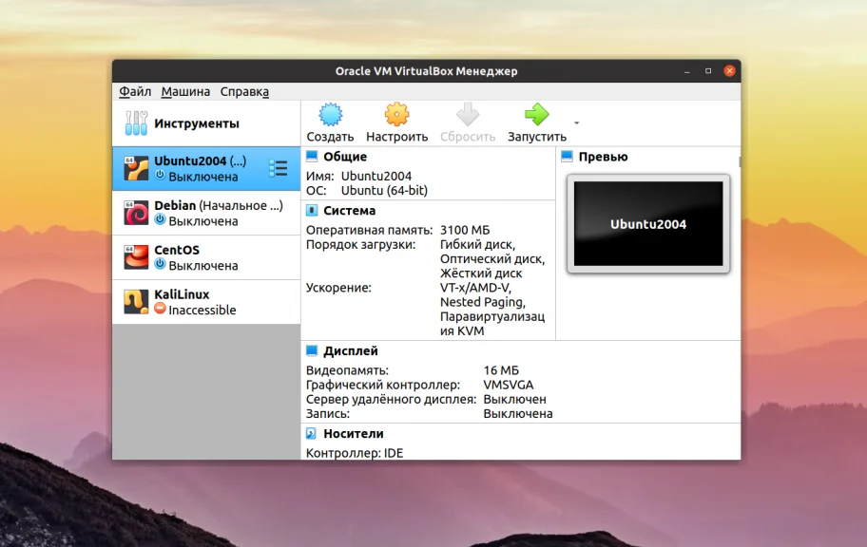867x547 pixels.
Task: Click the Оперативная память label
Action: click(370, 230)
